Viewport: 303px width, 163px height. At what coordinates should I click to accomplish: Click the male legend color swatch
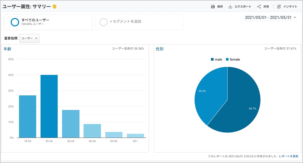(212, 60)
